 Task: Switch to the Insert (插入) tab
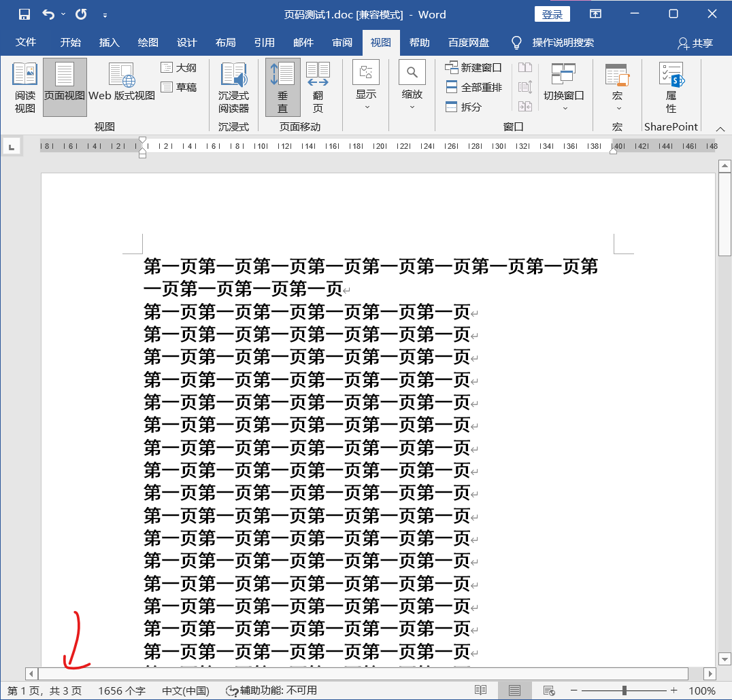pos(110,42)
